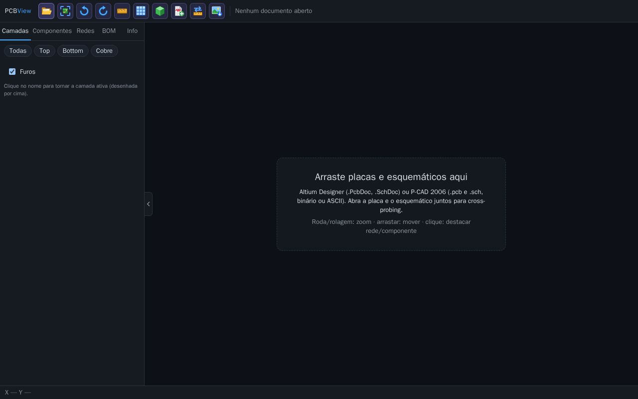Click the 'Arraste placas e esquemáticos aqui' heading
The image size is (638, 399).
[x=391, y=177]
